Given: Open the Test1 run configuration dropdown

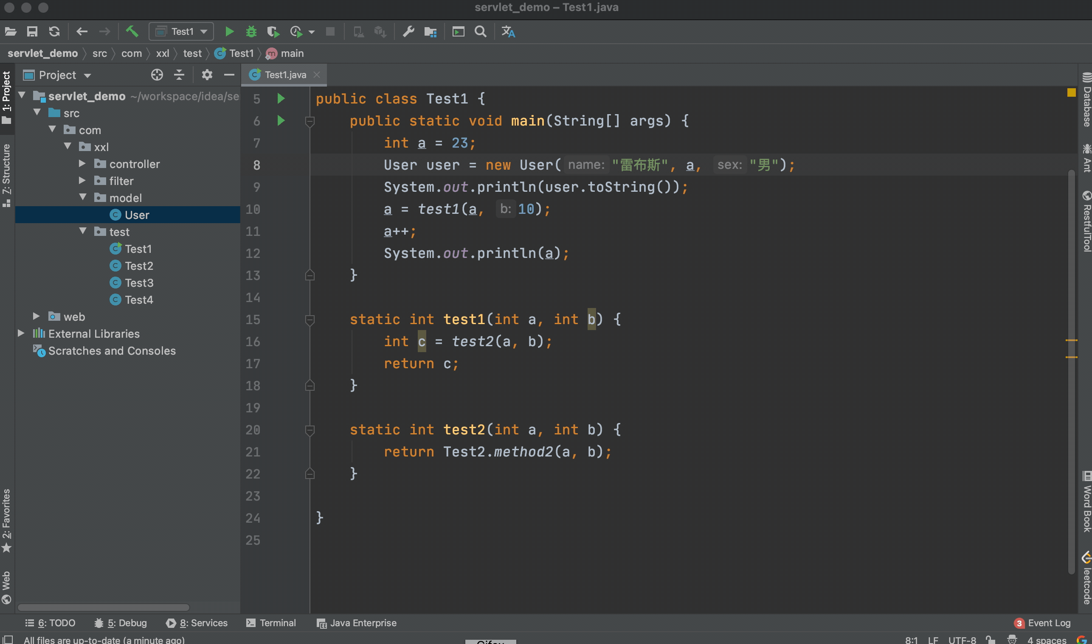Looking at the screenshot, I should tap(181, 31).
